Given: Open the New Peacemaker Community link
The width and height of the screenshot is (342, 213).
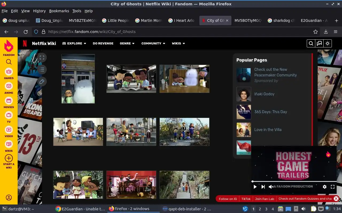Looking at the screenshot, I should [x=275, y=72].
